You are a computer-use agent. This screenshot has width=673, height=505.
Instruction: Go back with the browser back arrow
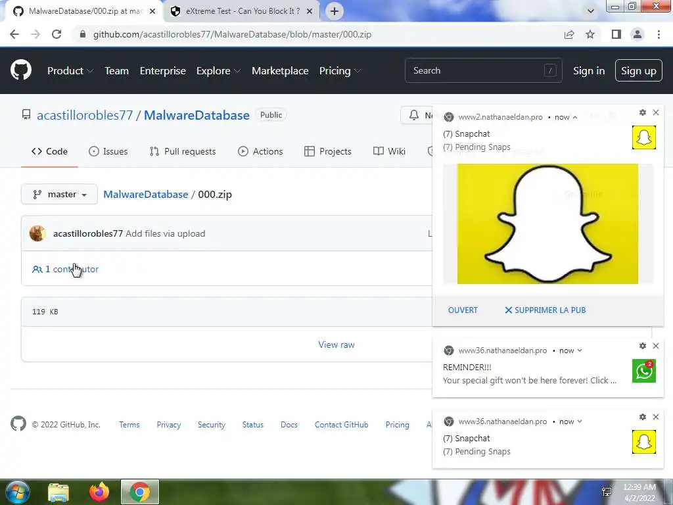(14, 34)
